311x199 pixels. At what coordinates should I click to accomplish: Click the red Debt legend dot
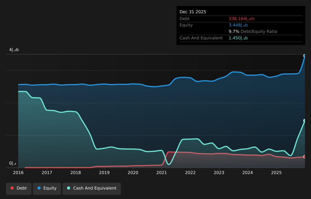[x=12, y=188]
